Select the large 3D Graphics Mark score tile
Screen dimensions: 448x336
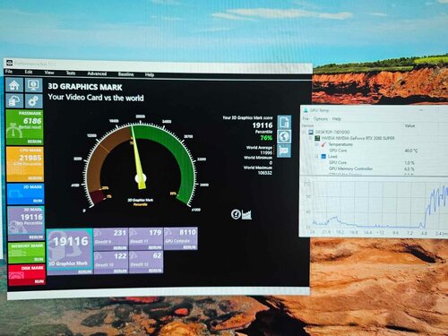click(70, 252)
